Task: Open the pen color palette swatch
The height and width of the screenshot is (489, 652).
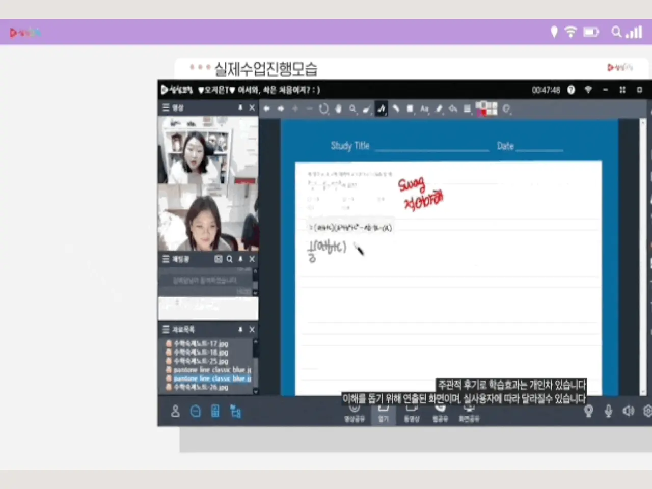Action: (x=486, y=108)
